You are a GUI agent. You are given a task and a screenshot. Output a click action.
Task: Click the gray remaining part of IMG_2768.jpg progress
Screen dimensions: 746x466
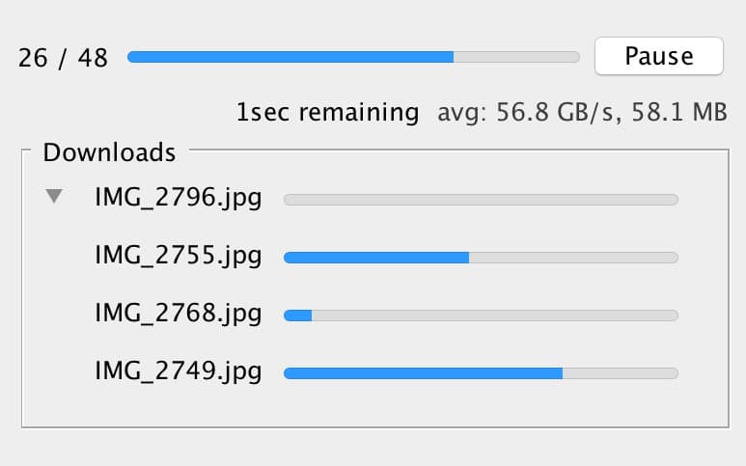coord(494,315)
